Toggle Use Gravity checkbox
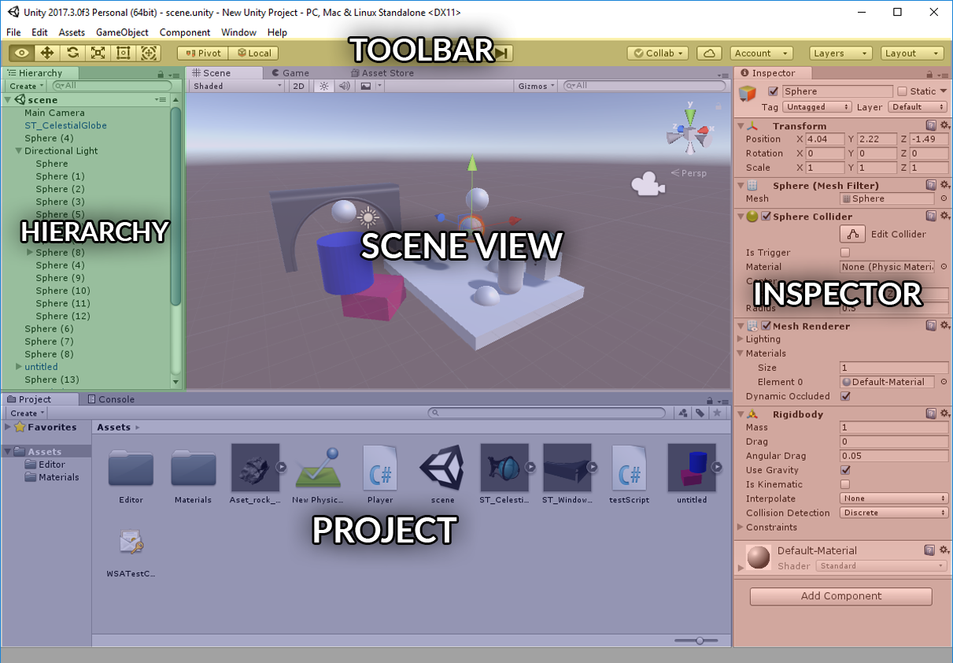This screenshot has height=663, width=953. (x=845, y=470)
